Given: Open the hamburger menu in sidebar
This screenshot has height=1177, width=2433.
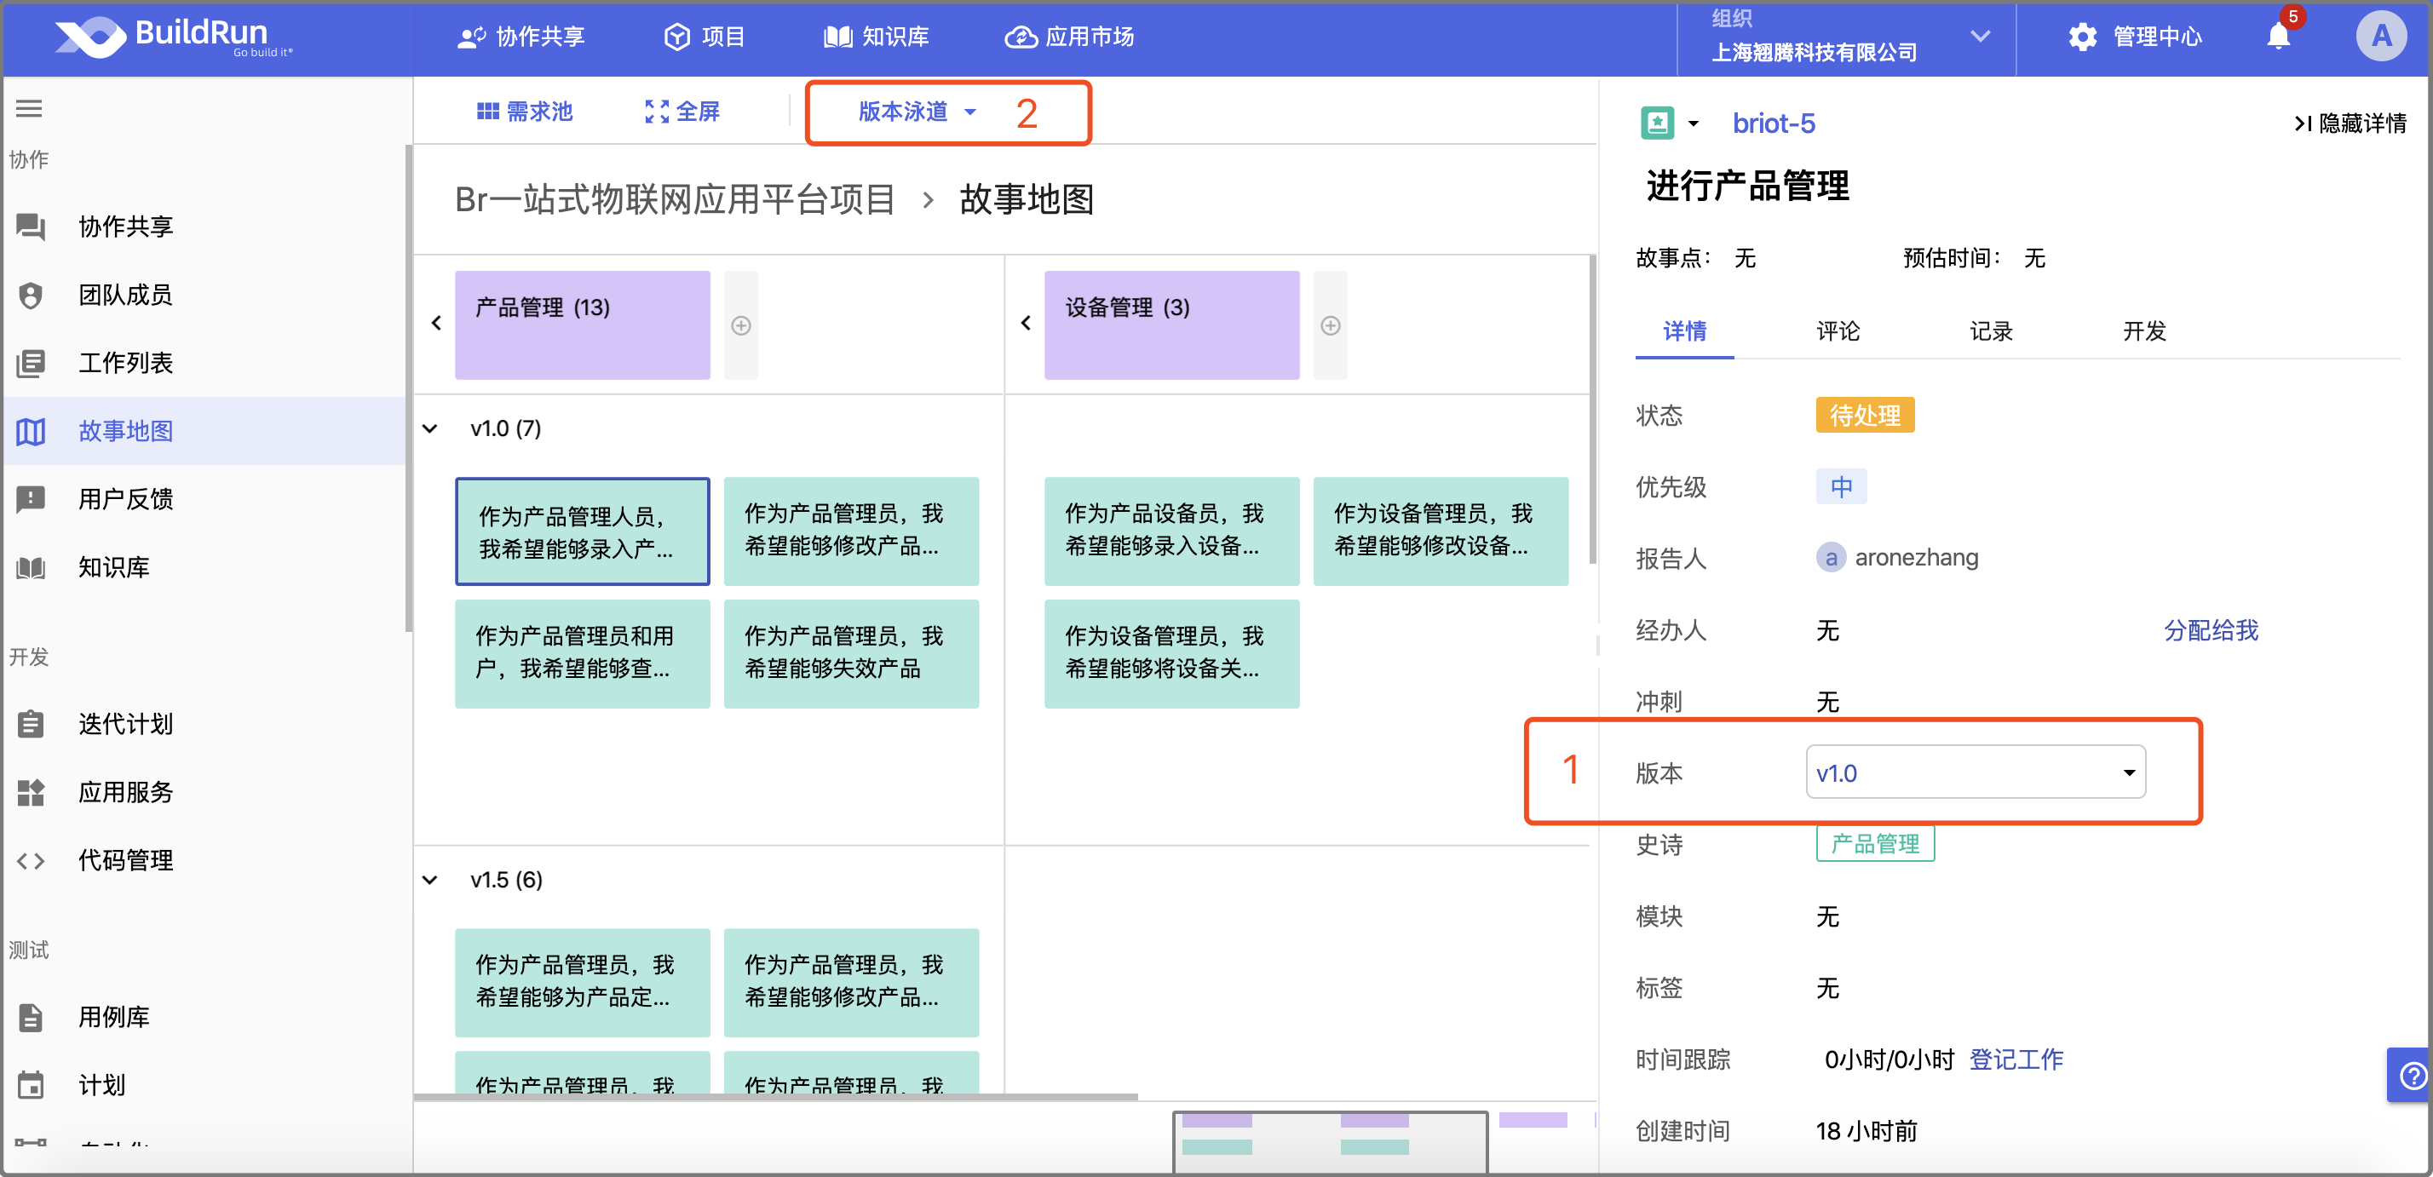Looking at the screenshot, I should (x=29, y=108).
